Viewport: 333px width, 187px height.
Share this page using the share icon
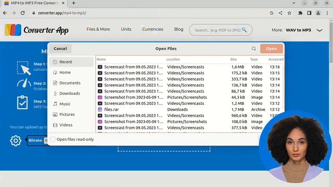coord(280,13)
